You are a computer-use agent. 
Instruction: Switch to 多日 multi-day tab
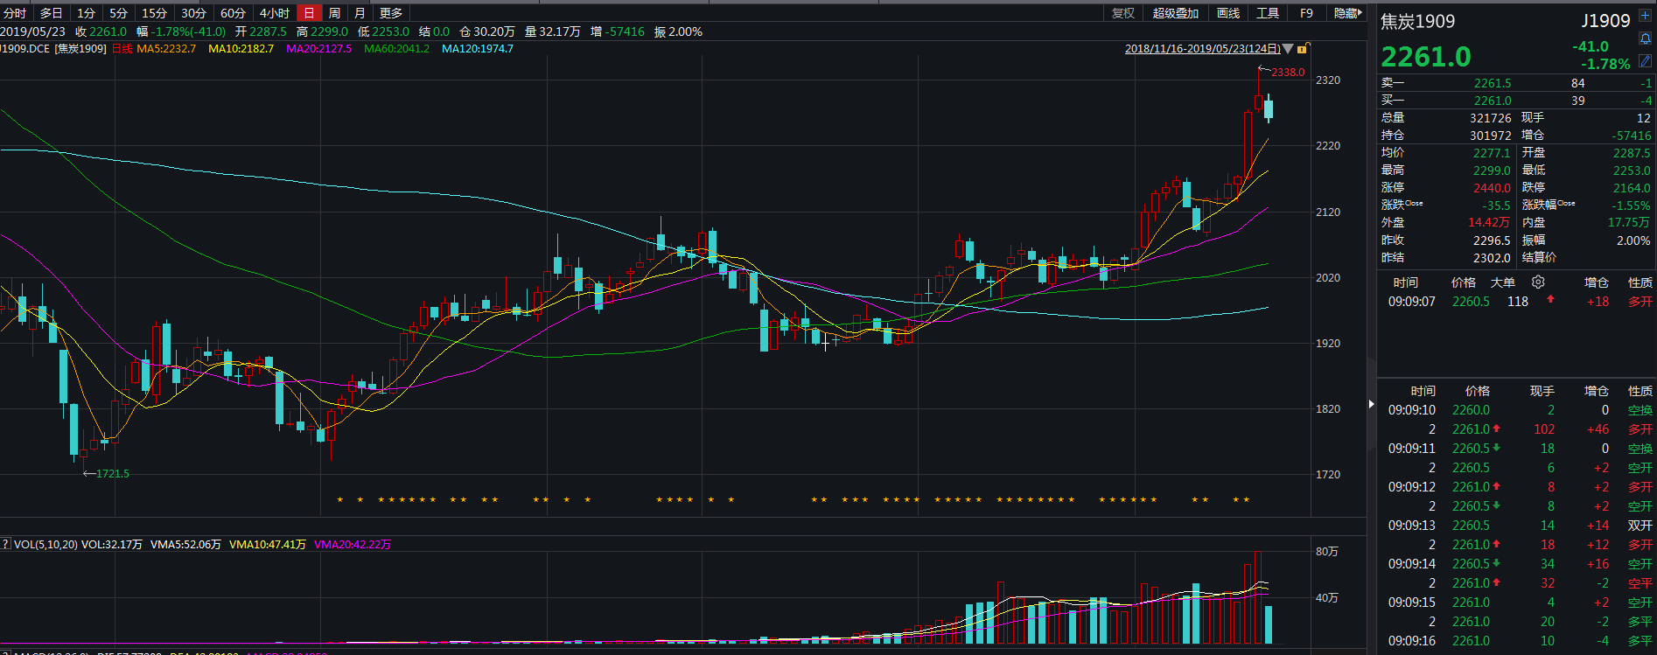[51, 13]
